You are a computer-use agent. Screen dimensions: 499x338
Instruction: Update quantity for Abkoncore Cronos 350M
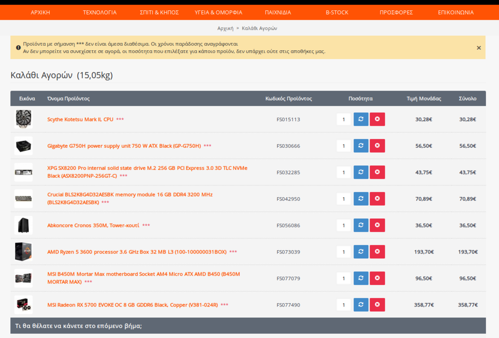361,225
